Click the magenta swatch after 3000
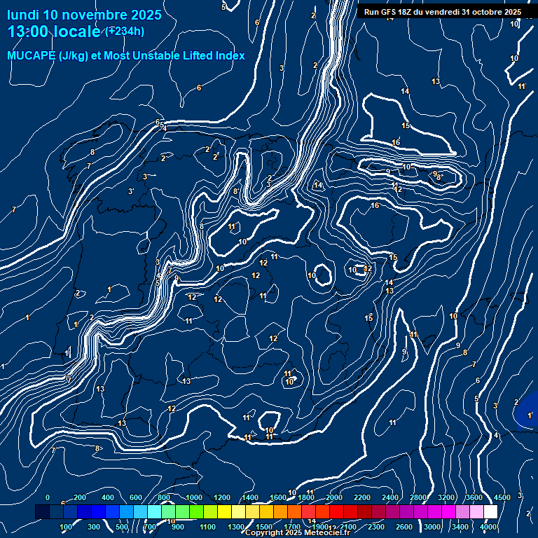 coord(435,511)
